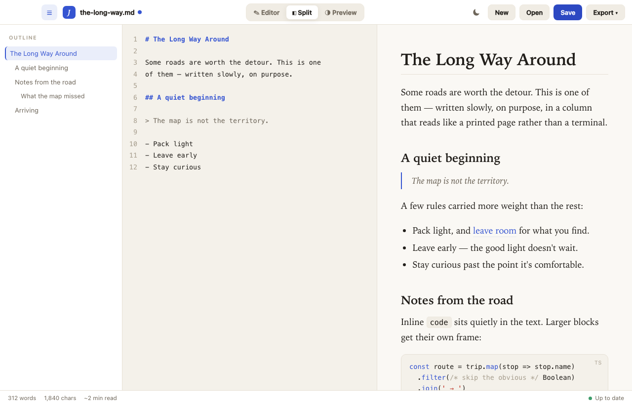
Task: Click the TS language label on code block
Action: (x=598, y=363)
